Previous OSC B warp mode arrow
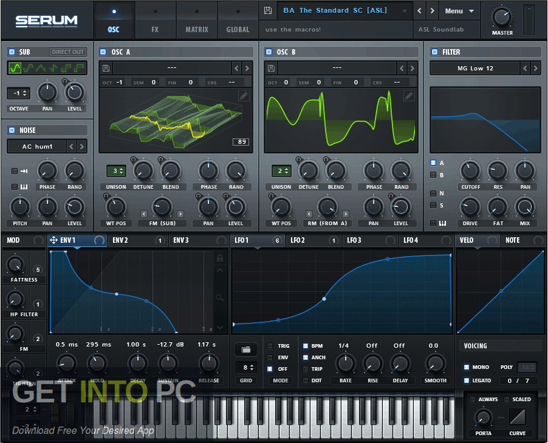 (309, 214)
